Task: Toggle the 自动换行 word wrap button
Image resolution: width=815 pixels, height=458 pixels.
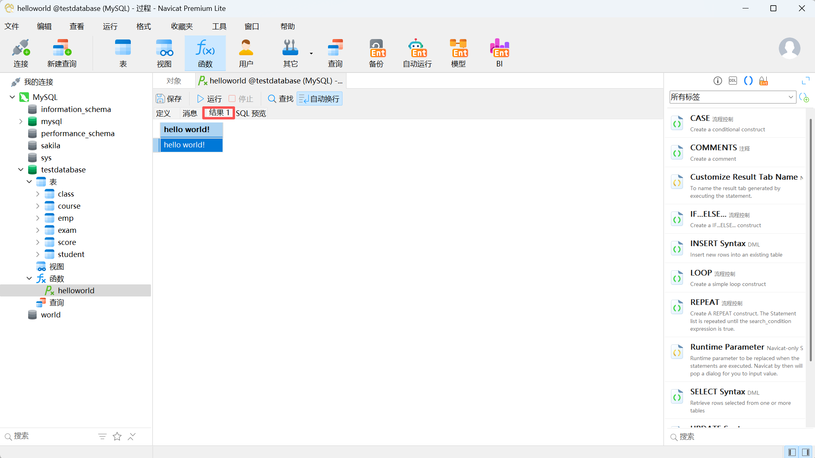Action: 320,99
